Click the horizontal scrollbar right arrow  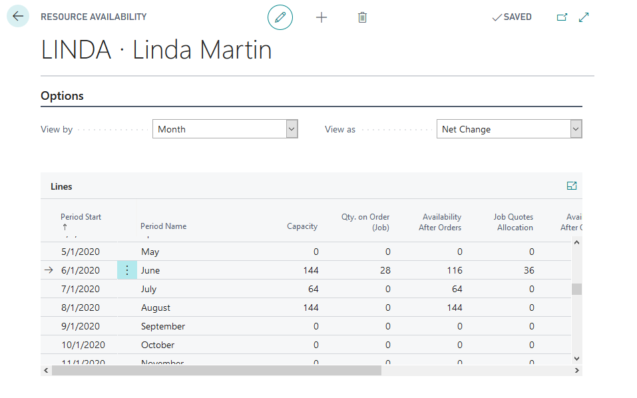[x=576, y=370]
